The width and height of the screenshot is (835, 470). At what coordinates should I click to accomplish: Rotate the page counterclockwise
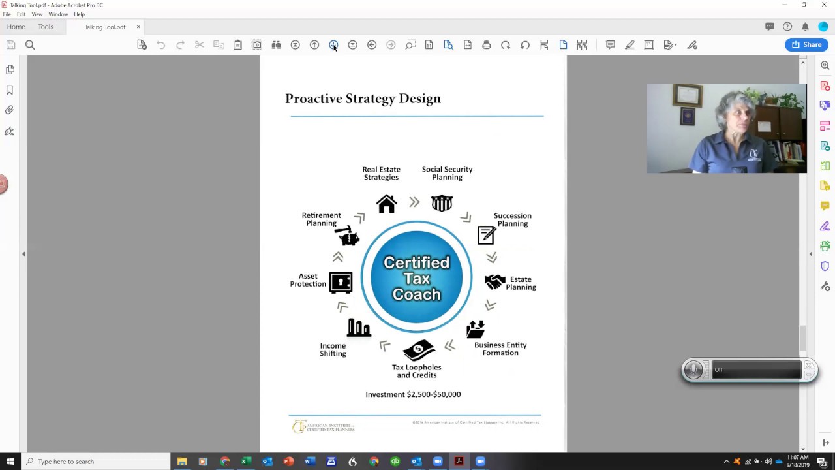tap(524, 45)
